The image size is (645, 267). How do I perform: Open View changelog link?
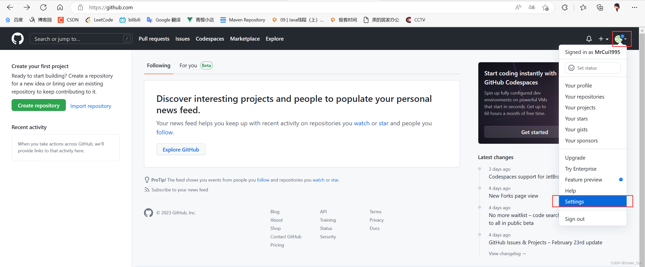[x=507, y=254]
